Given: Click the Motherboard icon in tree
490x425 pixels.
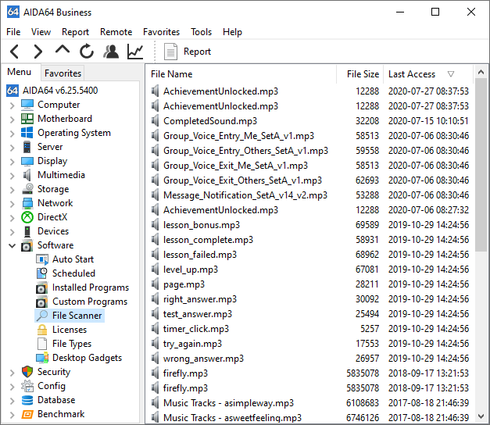Looking at the screenshot, I should coord(27,119).
